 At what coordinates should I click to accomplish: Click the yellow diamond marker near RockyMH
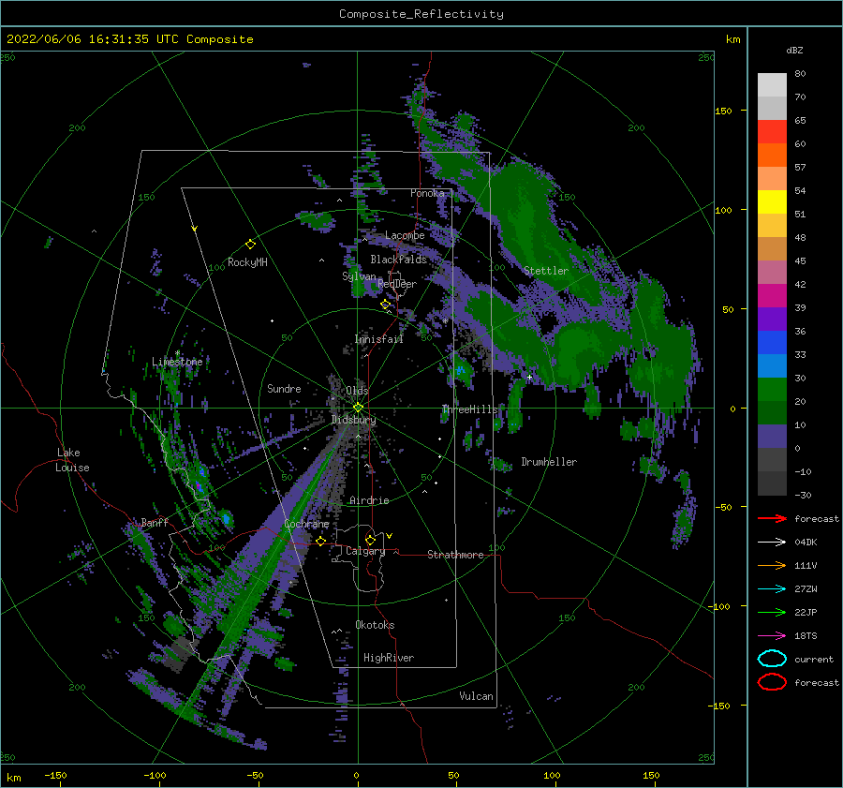point(250,245)
